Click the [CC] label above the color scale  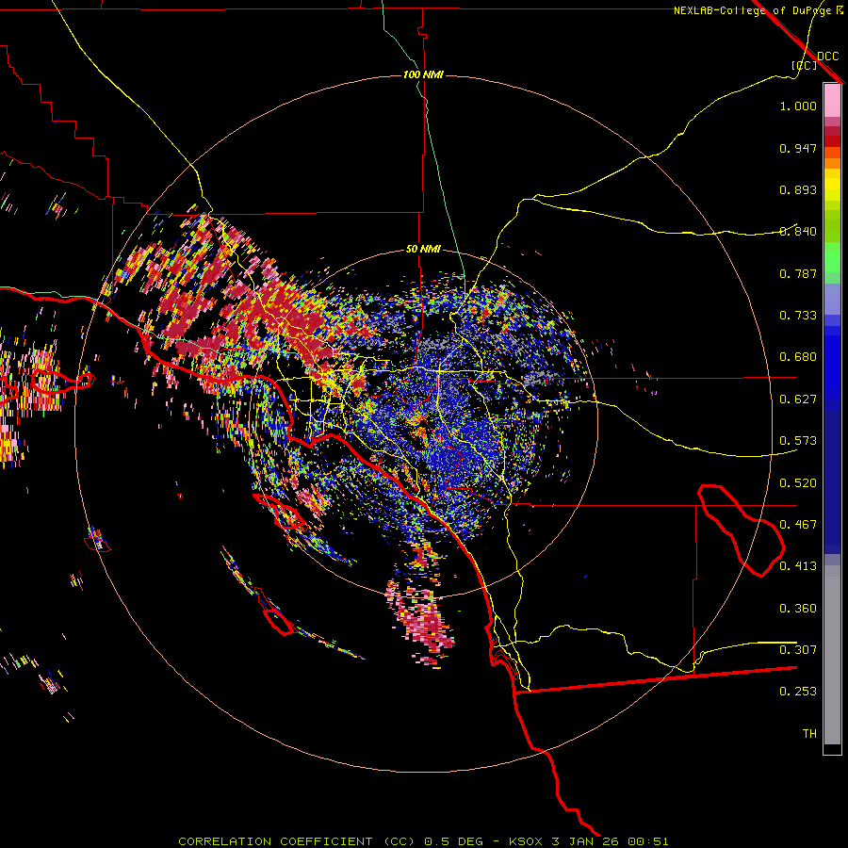click(804, 65)
